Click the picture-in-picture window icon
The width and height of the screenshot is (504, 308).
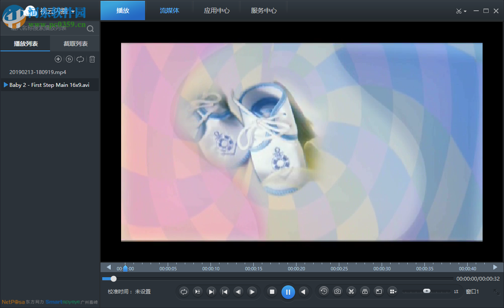[379, 291]
